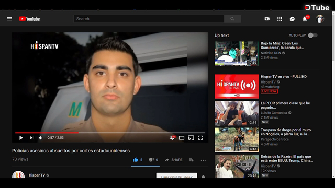
Task: Open the 'Bajo la Mira' video thumbnail
Action: [237, 53]
